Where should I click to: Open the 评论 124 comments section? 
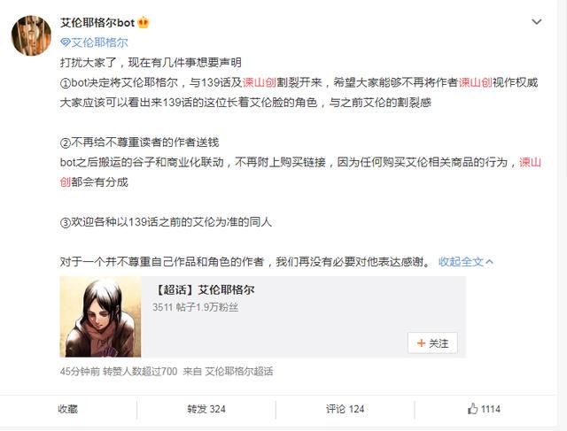pos(345,409)
